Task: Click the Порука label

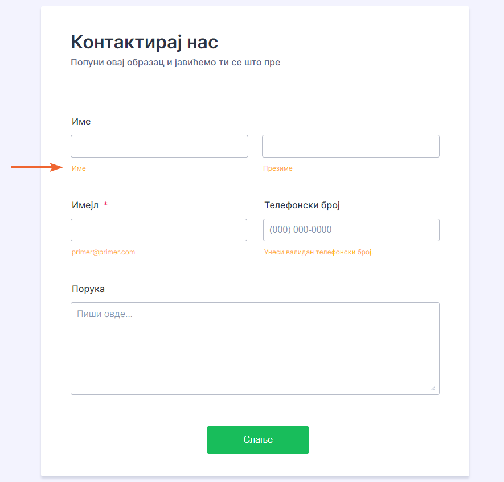Action: [x=88, y=289]
